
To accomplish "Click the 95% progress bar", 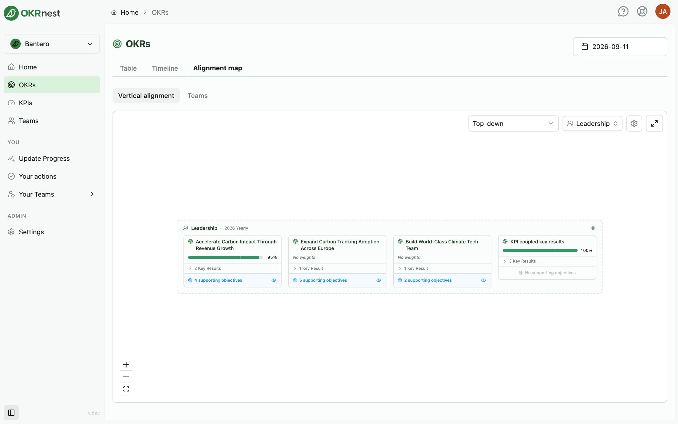I will pyautogui.click(x=225, y=258).
